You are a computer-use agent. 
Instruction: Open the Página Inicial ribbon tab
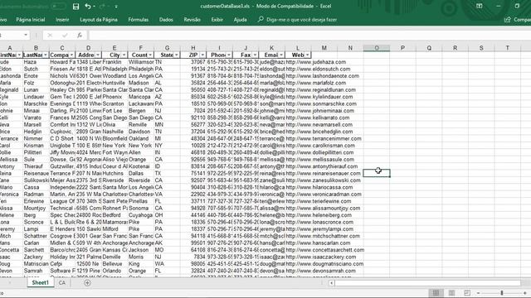pyautogui.click(x=31, y=20)
